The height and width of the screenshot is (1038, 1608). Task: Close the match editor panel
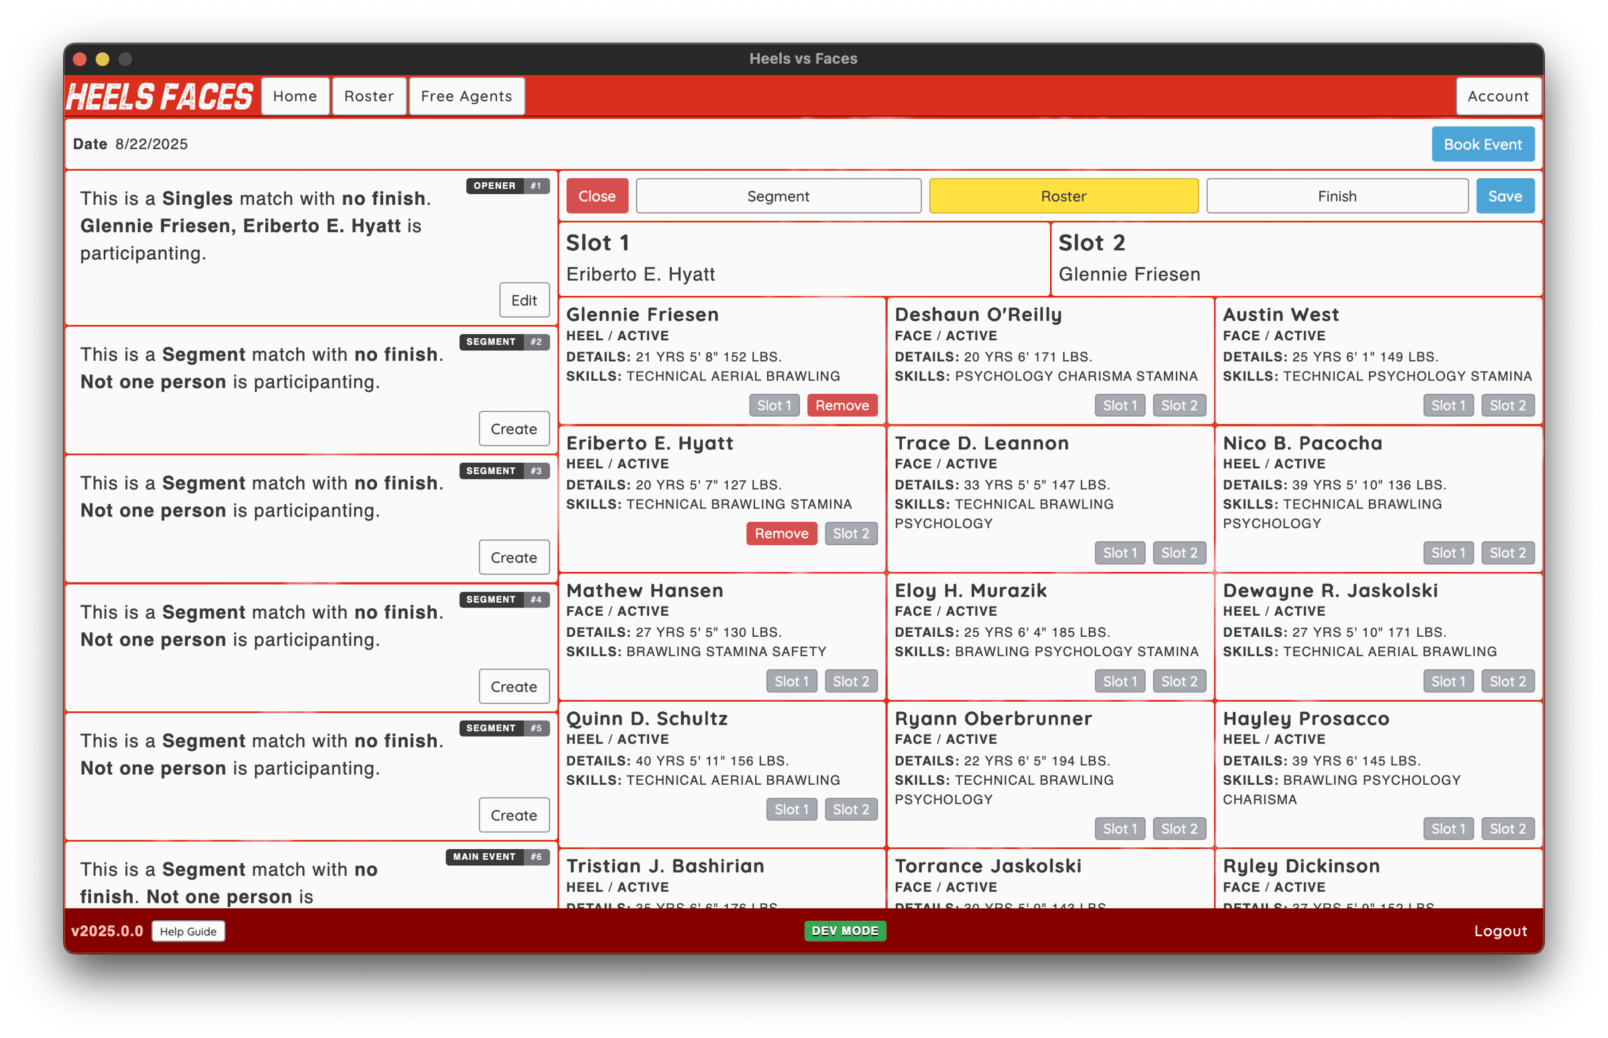[596, 196]
